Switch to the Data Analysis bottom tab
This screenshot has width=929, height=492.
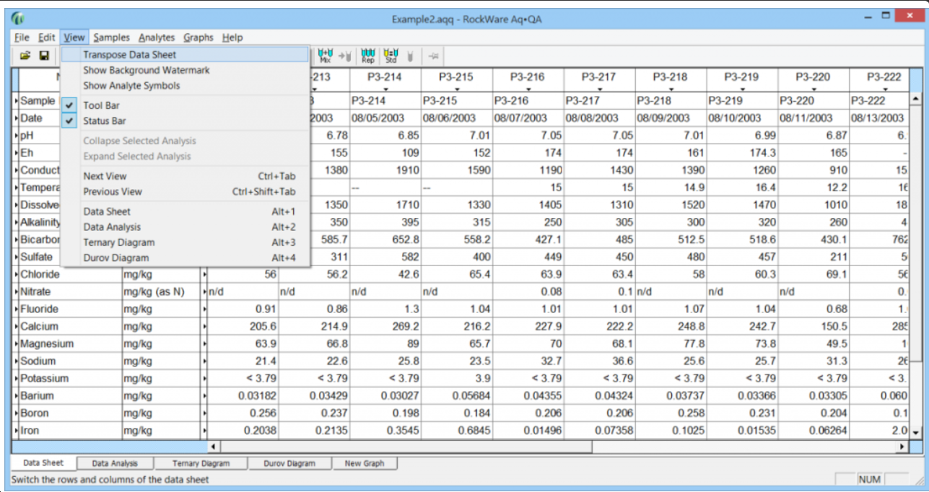(x=115, y=463)
